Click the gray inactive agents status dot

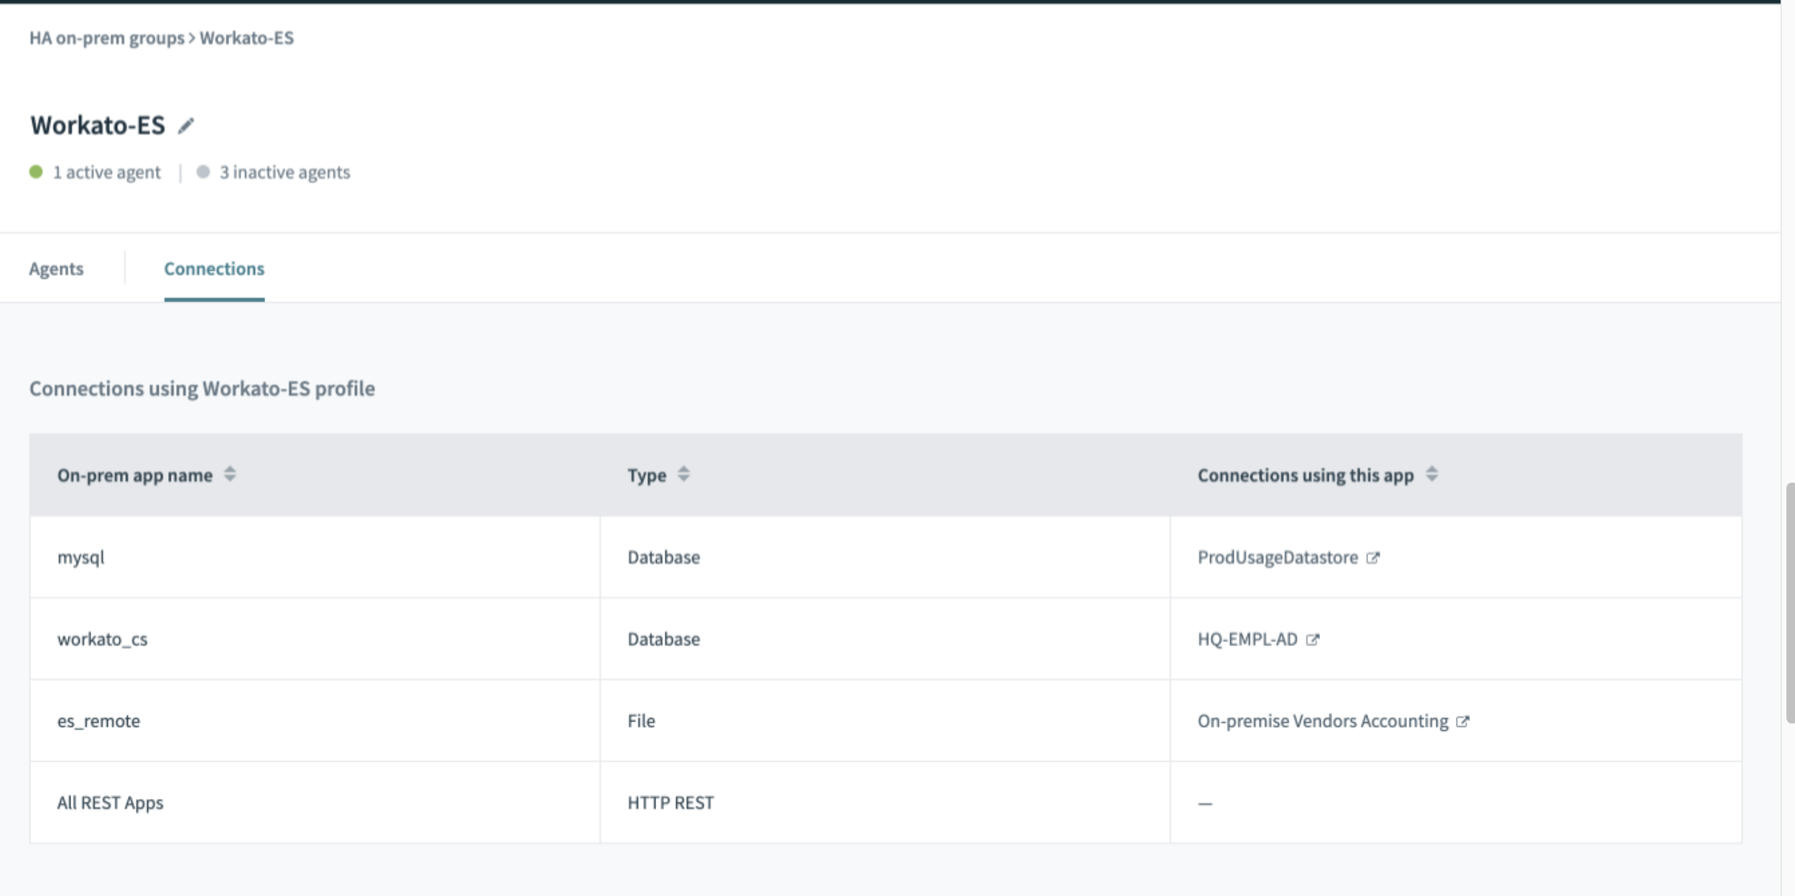click(x=203, y=172)
